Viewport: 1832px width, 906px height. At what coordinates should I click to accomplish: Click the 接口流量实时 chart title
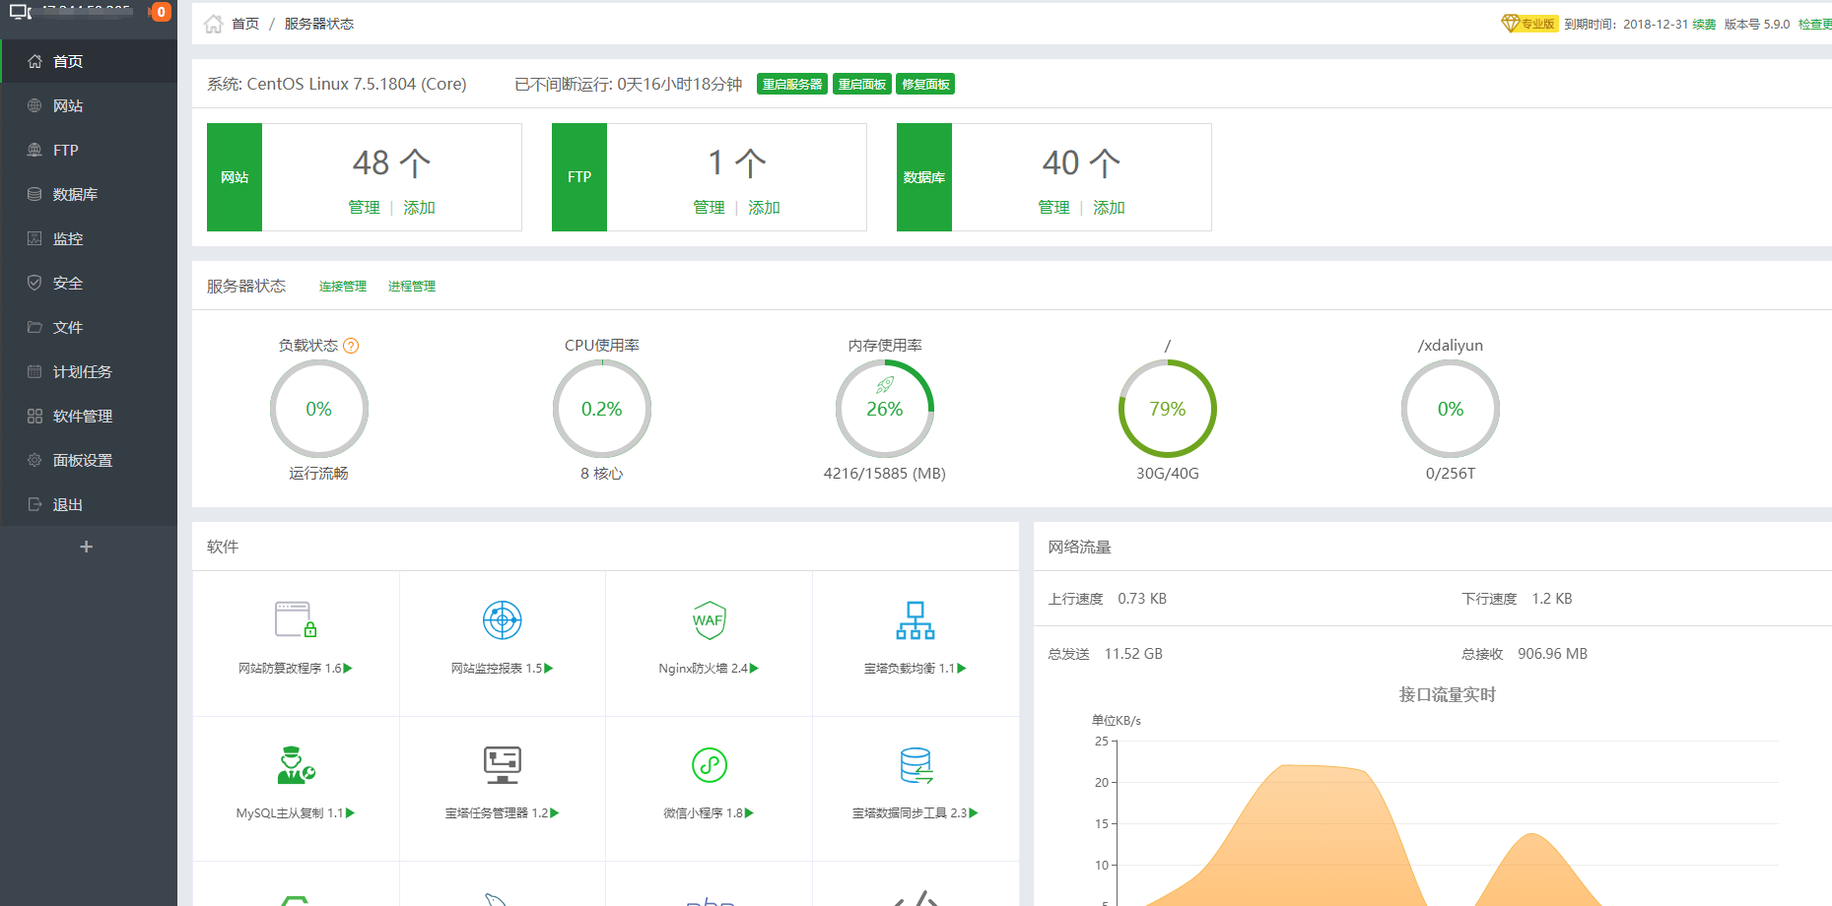pos(1448,695)
